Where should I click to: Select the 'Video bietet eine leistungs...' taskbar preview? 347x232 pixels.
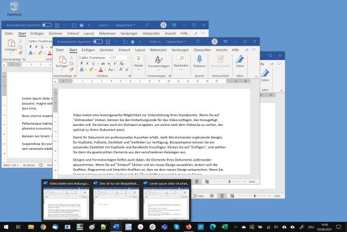(66, 201)
